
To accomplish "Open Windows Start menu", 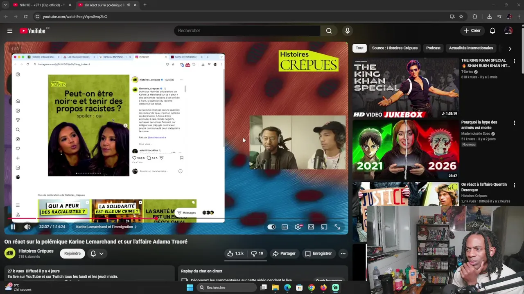I will coord(190,287).
